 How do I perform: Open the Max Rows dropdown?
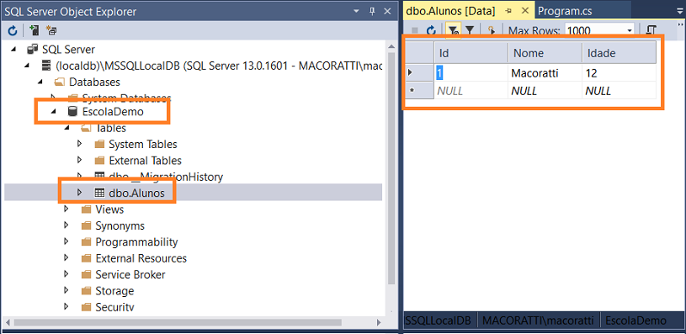[x=630, y=30]
